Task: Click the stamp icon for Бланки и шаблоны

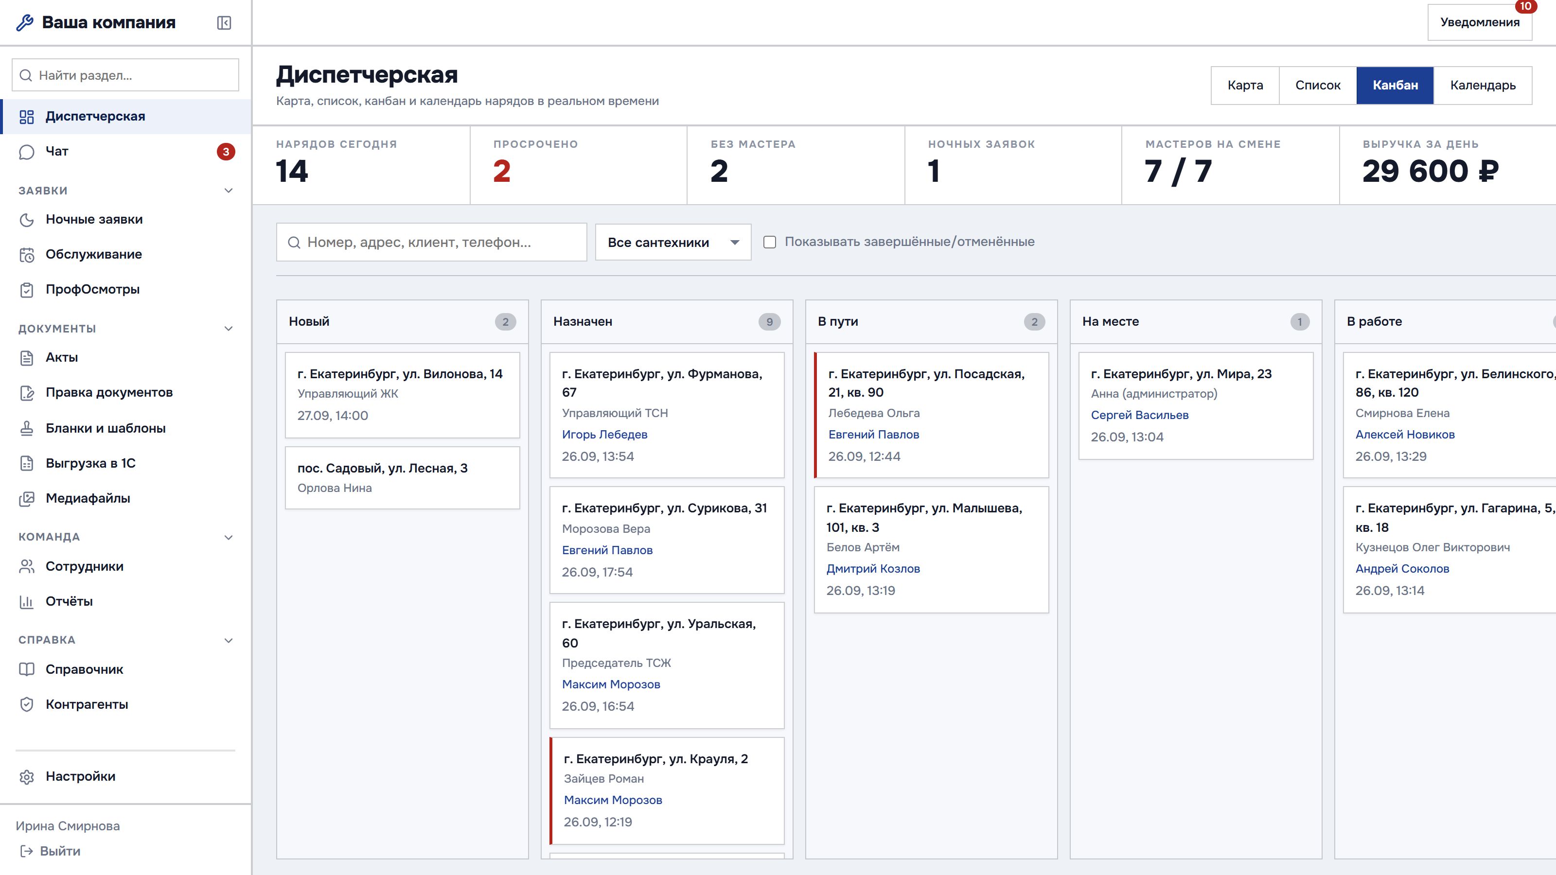Action: 27,428
